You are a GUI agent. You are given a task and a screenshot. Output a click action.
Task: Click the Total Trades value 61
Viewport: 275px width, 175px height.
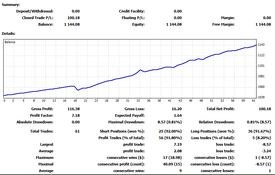[77, 131]
